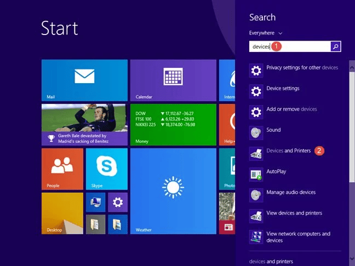This screenshot has width=355, height=266.
Task: Click the Device settings gear icon
Action: 256,91
